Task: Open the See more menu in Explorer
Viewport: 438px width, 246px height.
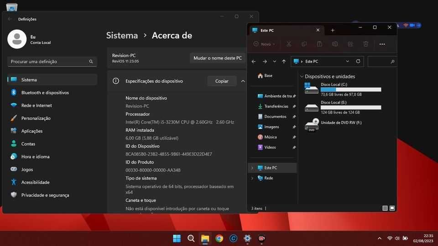Action: pos(382,44)
